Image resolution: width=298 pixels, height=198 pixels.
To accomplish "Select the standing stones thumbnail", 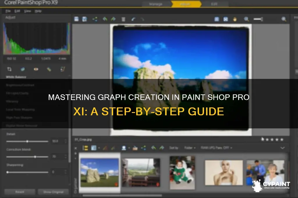I will [100, 172].
